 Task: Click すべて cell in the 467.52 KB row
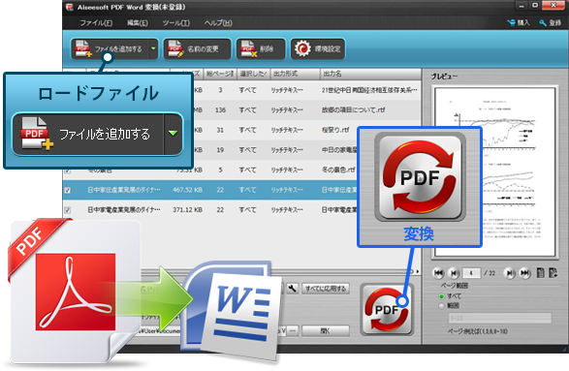pyautogui.click(x=247, y=190)
